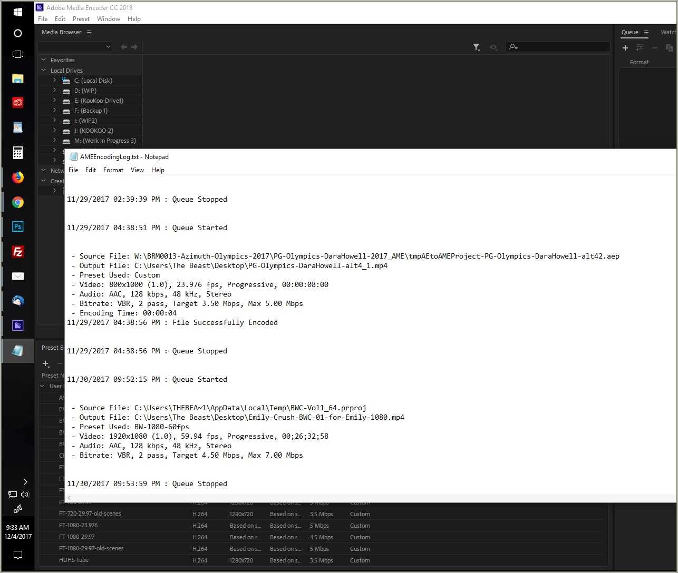This screenshot has width=678, height=573.
Task: Collapse the Local Drives section
Action: coord(43,70)
